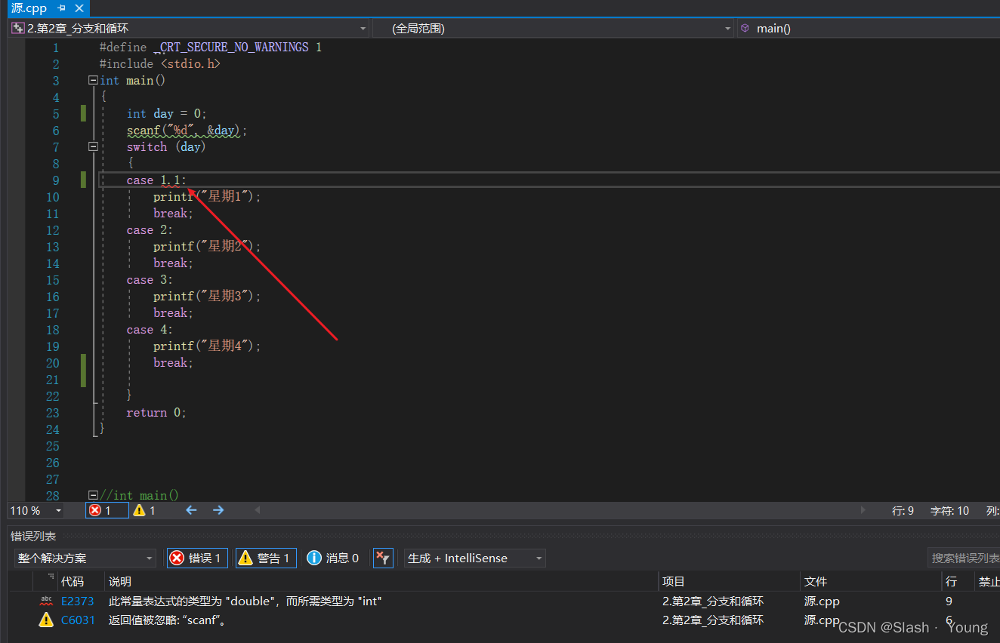Viewport: 1000px width, 643px height.
Task: Select the scanf return value ignored warning
Action: pyautogui.click(x=168, y=620)
